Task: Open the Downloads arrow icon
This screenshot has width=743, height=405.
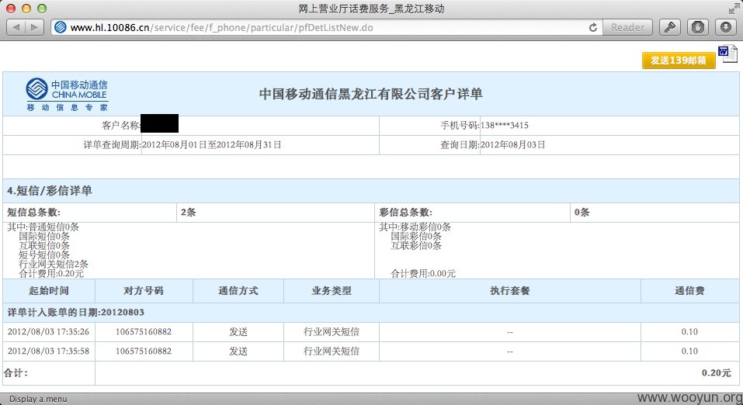Action: [725, 27]
